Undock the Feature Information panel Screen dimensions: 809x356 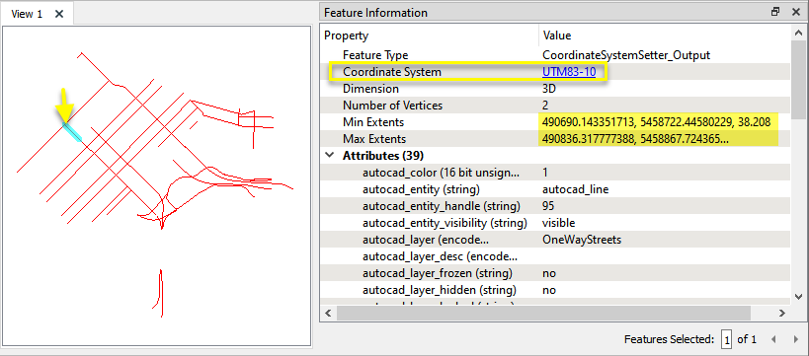click(x=775, y=12)
